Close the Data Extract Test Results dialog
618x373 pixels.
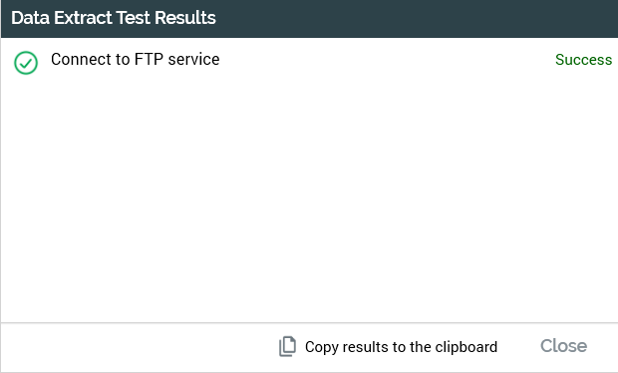563,346
